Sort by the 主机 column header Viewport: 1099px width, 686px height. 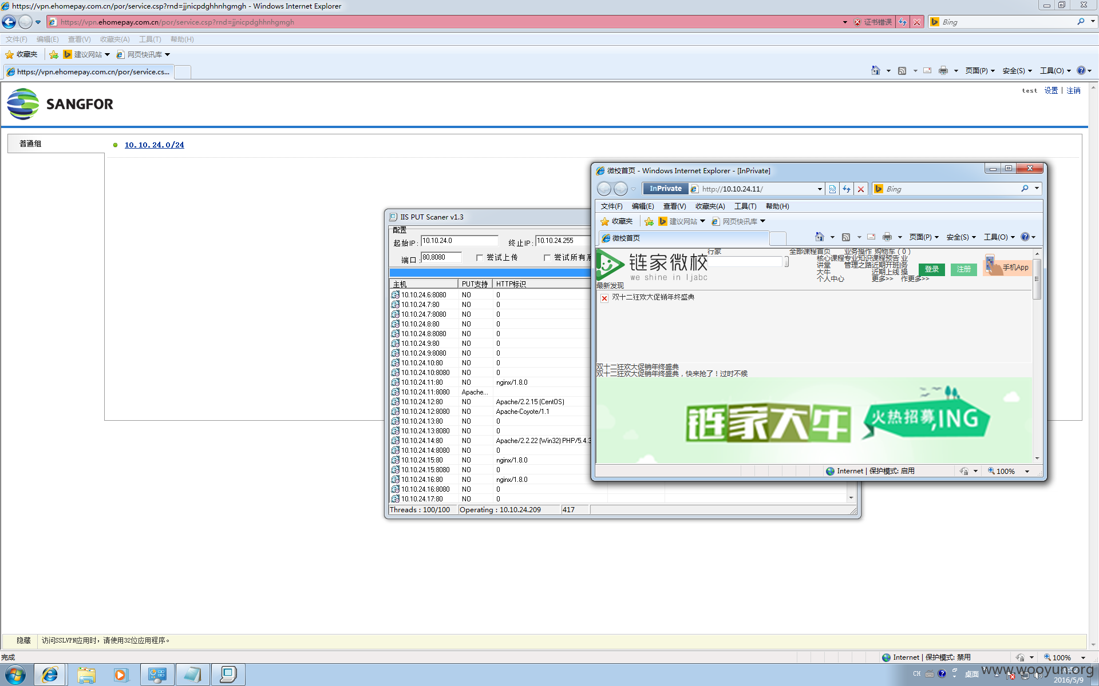(x=424, y=284)
